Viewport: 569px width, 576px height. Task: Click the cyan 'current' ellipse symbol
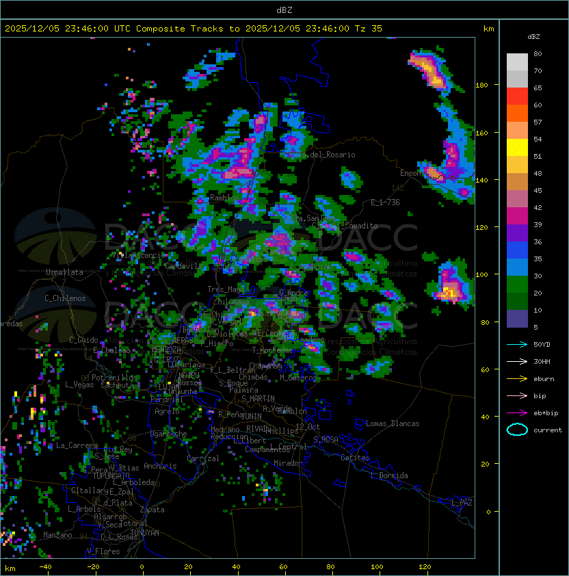pyautogui.click(x=517, y=430)
